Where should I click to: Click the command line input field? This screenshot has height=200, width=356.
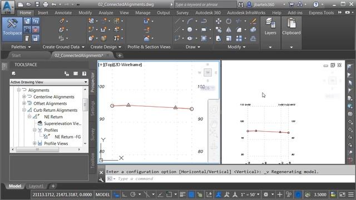(230, 179)
